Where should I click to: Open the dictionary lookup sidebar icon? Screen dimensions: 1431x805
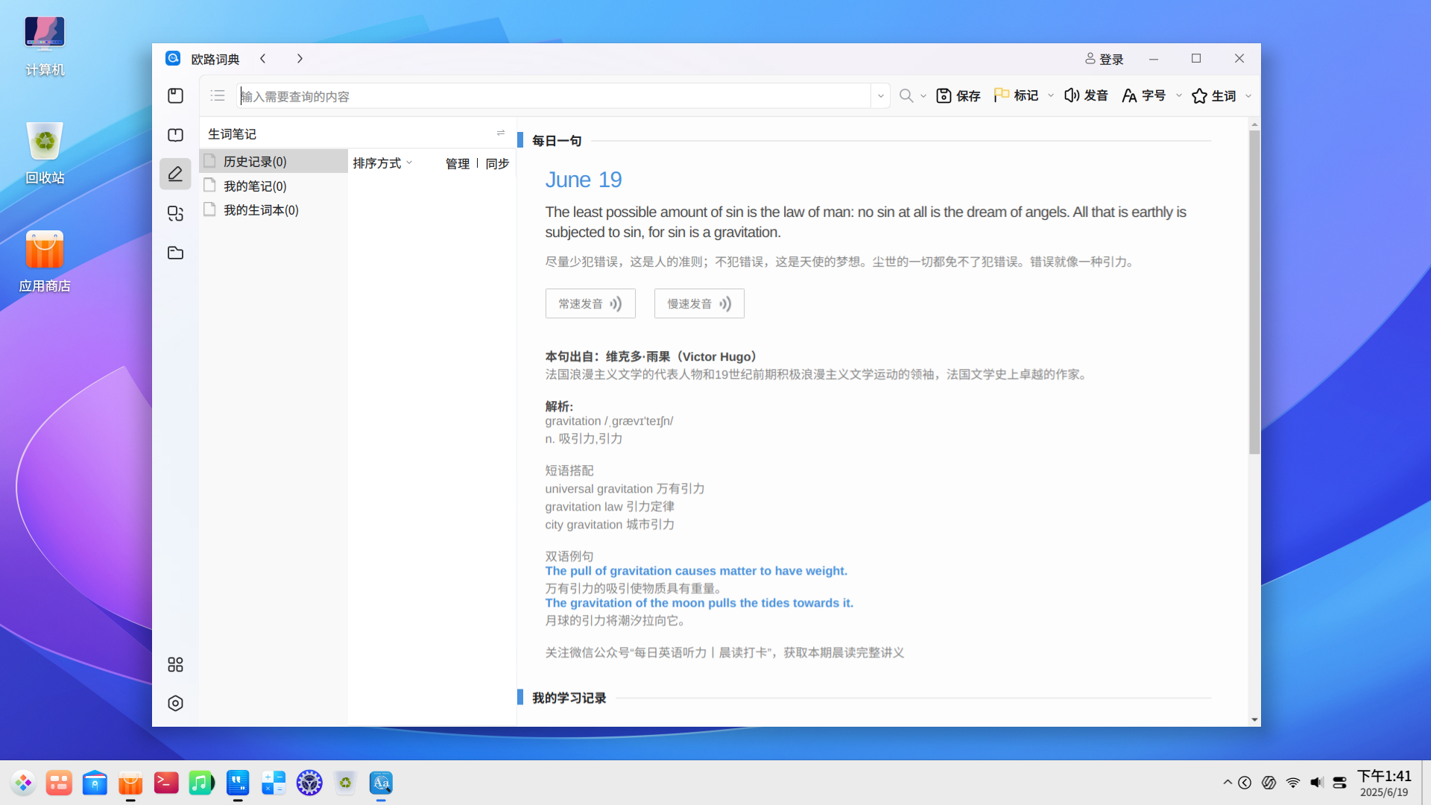[175, 95]
